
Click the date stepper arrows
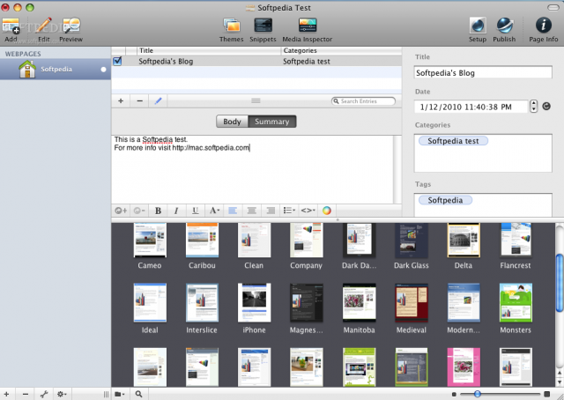click(x=534, y=106)
